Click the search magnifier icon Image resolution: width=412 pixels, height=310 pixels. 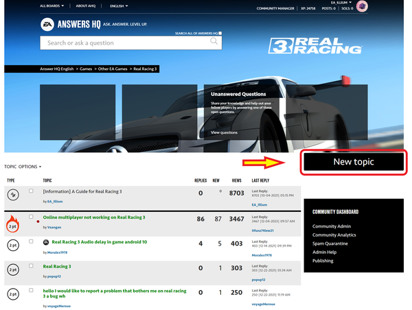pos(214,41)
